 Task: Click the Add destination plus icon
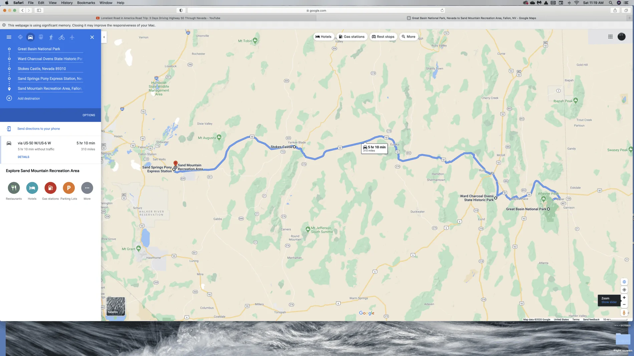click(x=9, y=98)
